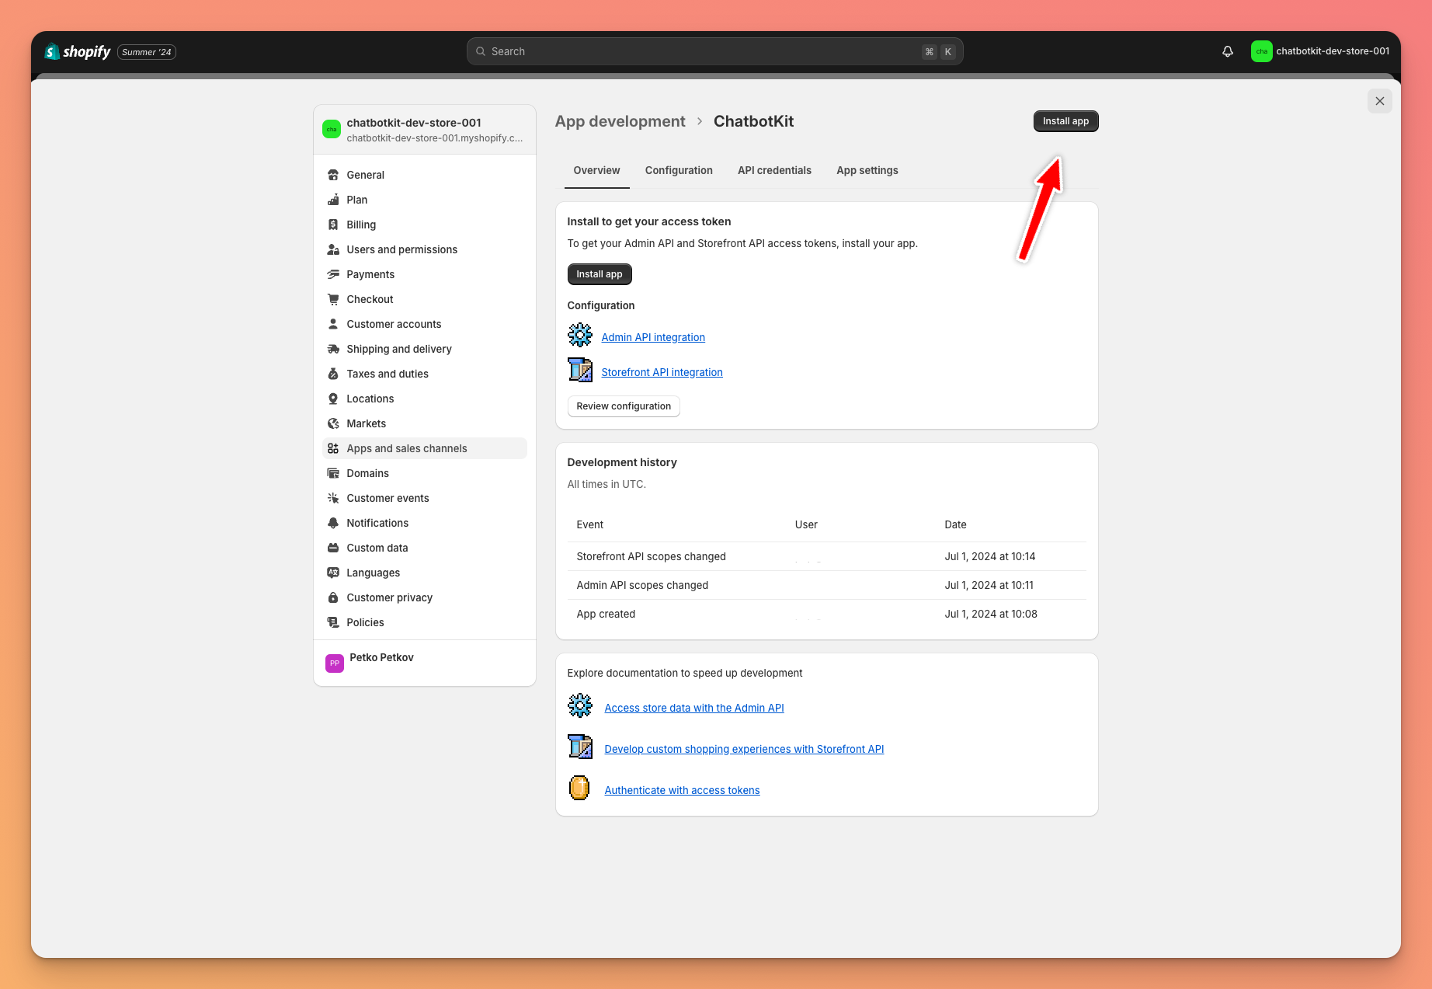1432x989 pixels.
Task: Click the Event column header
Action: pyautogui.click(x=589, y=524)
